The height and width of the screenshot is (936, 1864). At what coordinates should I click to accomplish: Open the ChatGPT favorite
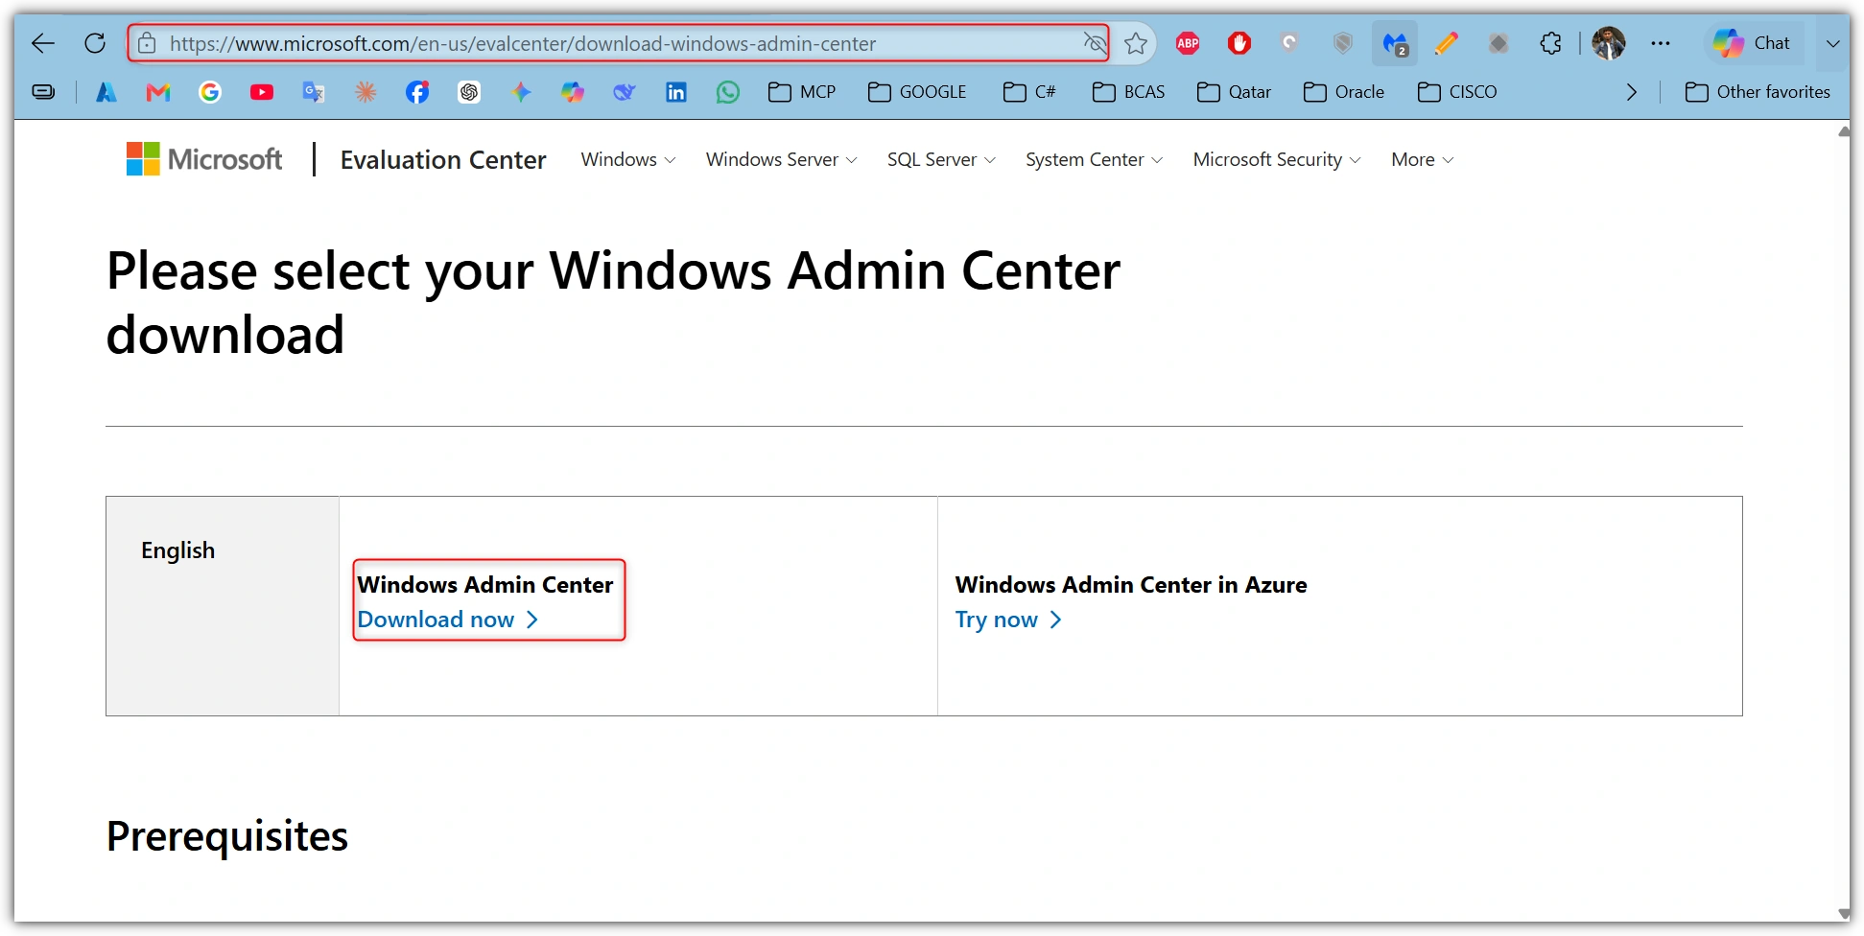[x=469, y=92]
